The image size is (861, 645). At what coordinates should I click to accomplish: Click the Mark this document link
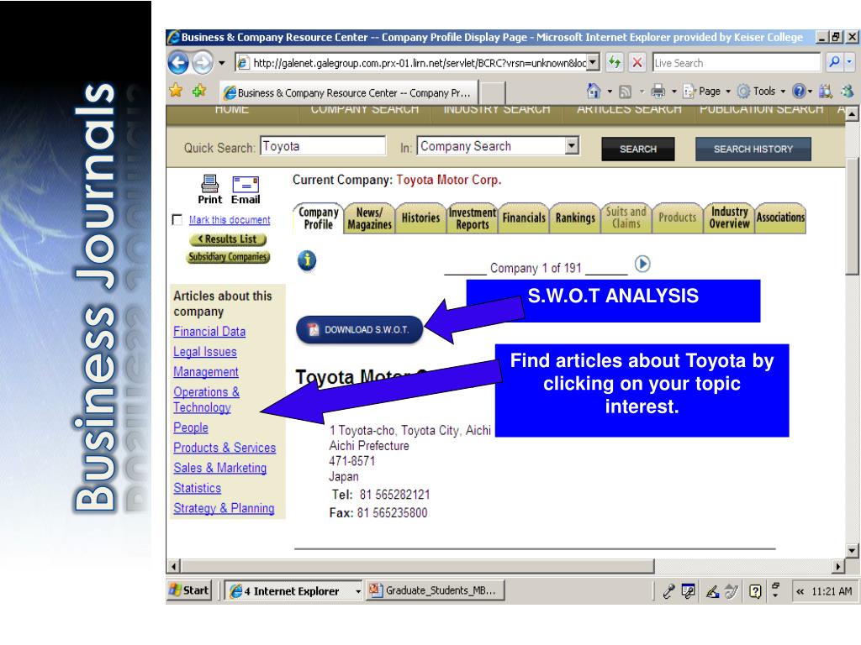coord(230,220)
